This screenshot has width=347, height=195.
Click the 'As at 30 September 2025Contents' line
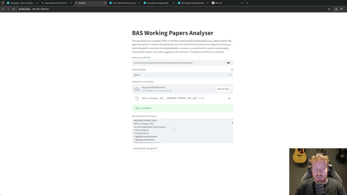[150, 127]
